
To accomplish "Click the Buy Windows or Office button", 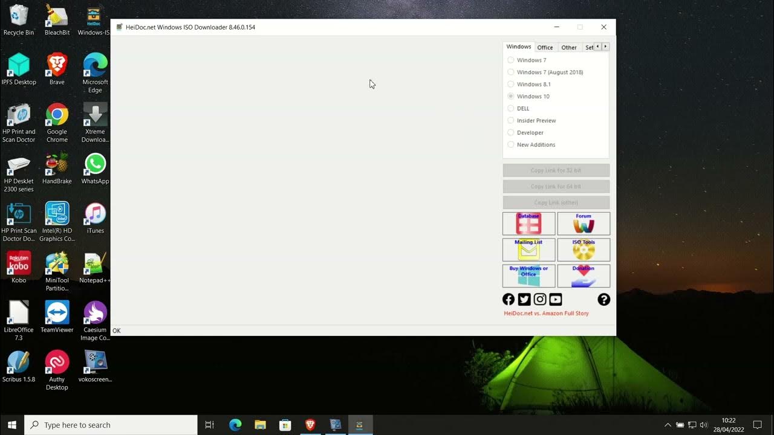I will [x=528, y=276].
